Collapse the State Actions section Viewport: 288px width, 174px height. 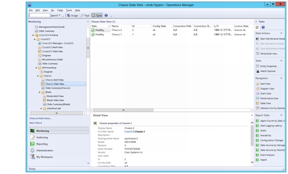point(281,33)
